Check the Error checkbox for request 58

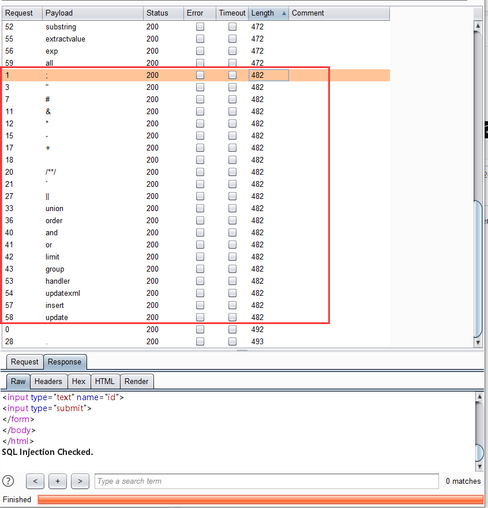tap(200, 317)
